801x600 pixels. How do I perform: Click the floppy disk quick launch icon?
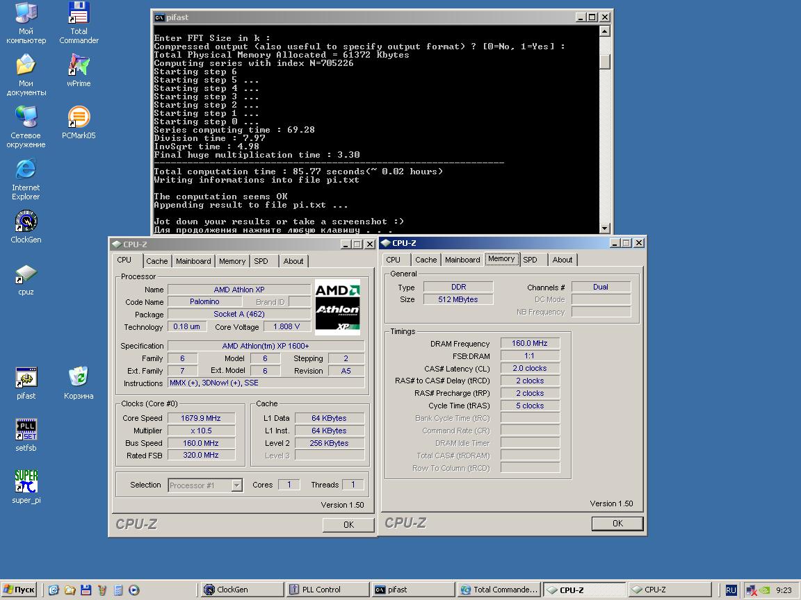pyautogui.click(x=86, y=590)
